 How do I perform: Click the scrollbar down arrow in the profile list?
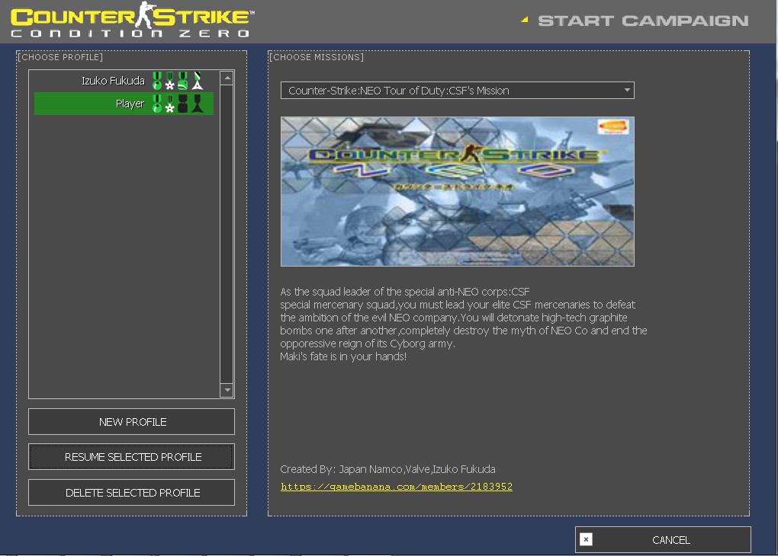click(226, 389)
